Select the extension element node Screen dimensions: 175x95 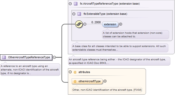click(x=110, y=25)
